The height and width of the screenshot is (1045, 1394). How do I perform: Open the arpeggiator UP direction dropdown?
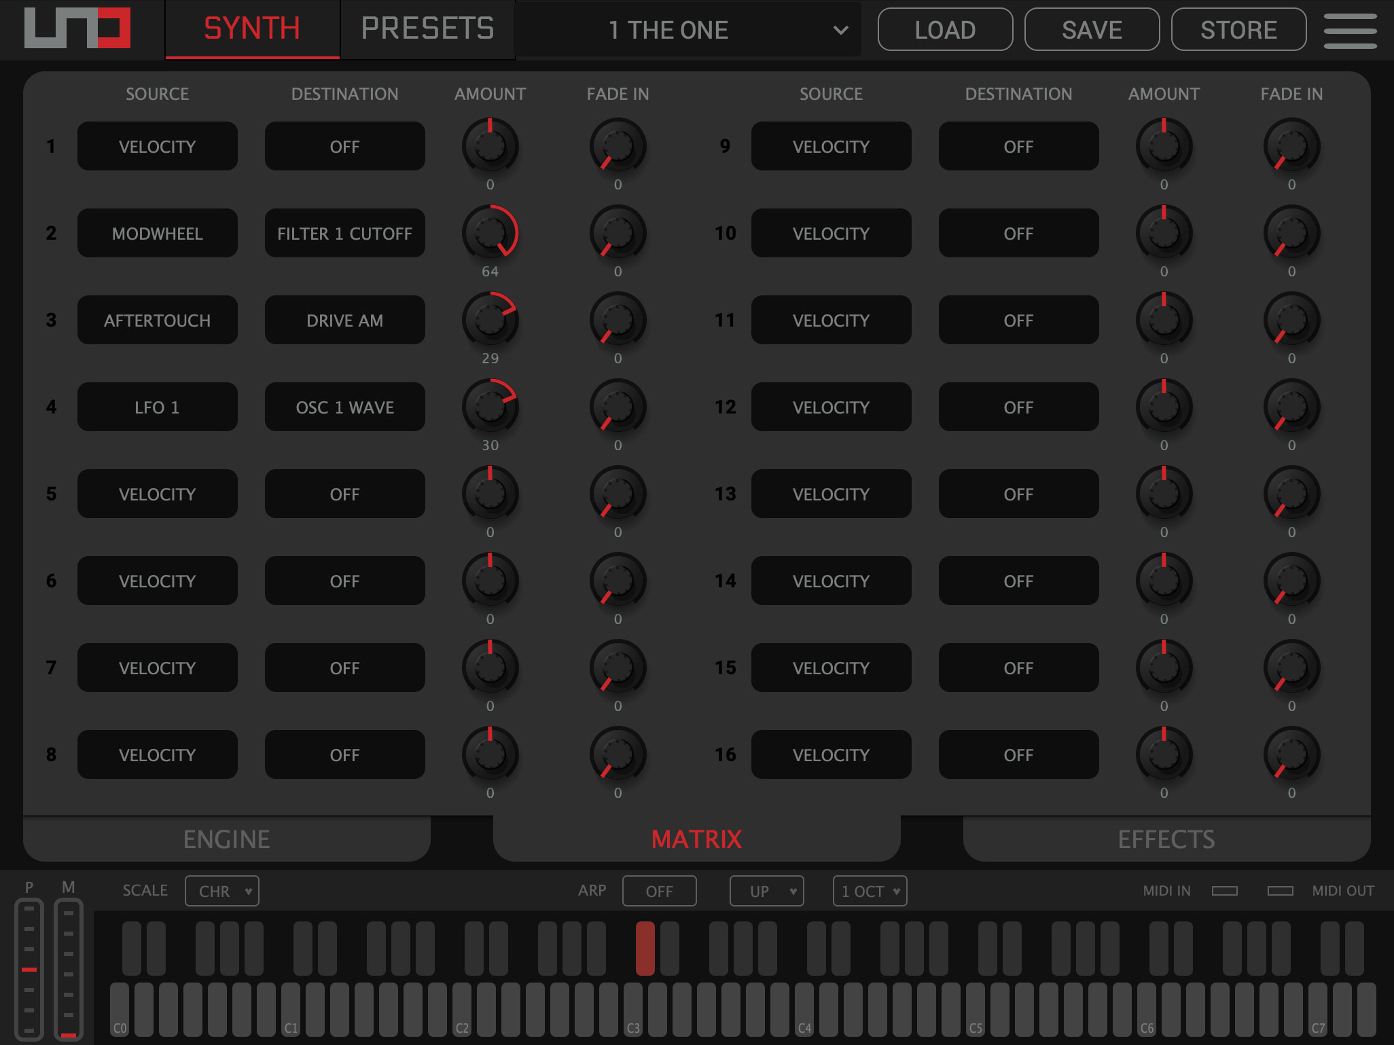tap(766, 890)
